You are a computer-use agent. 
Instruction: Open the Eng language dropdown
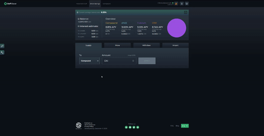[x=185, y=126]
